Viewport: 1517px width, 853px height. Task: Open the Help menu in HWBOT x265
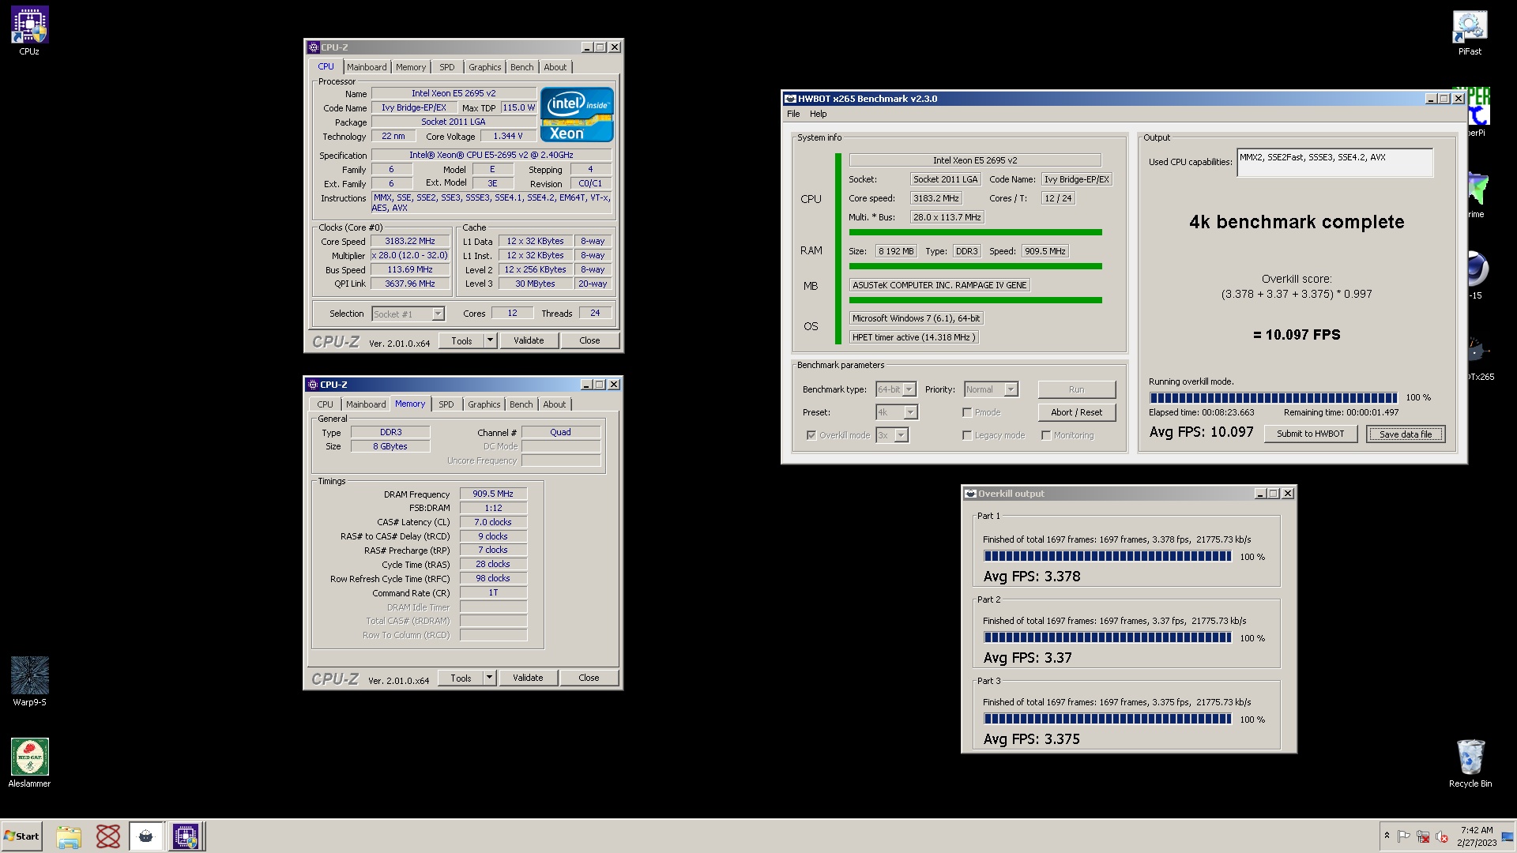pyautogui.click(x=818, y=114)
